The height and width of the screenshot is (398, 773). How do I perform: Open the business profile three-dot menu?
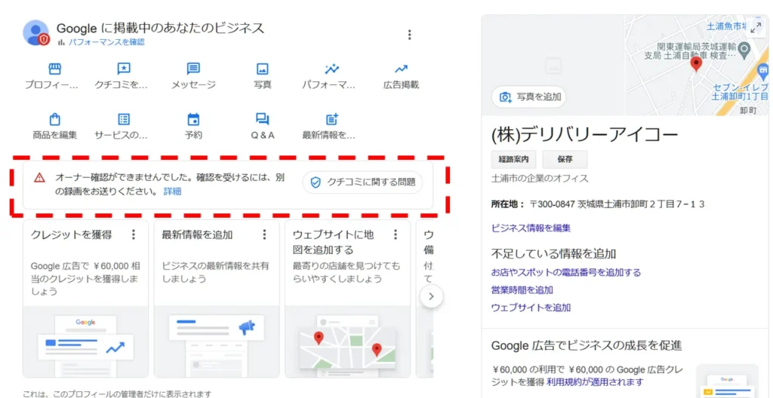(x=409, y=35)
